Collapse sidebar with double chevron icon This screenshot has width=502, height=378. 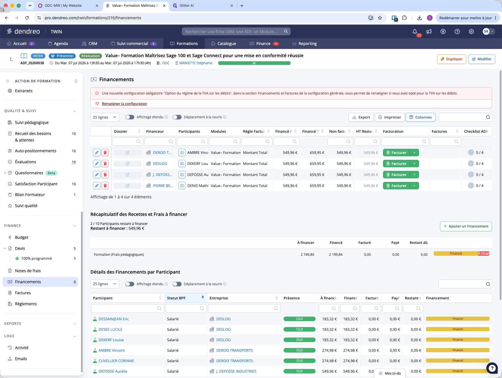tap(8, 81)
